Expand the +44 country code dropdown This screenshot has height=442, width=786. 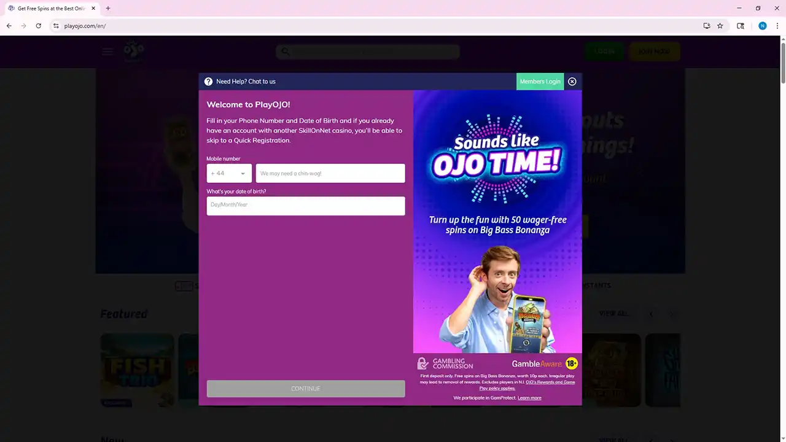(229, 173)
